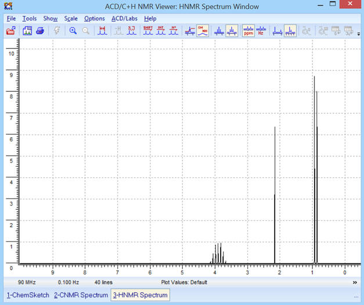The image size is (364, 305).
Task: Click the first grayed table export icon
Action: click(x=336, y=31)
